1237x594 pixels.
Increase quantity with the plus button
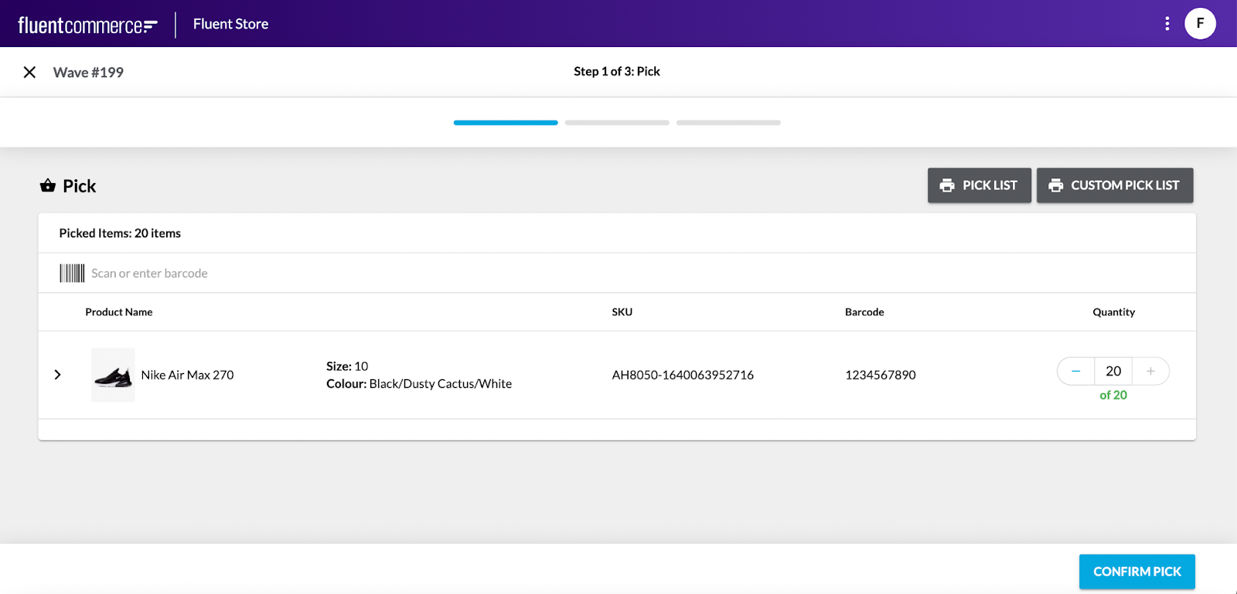pos(1150,372)
